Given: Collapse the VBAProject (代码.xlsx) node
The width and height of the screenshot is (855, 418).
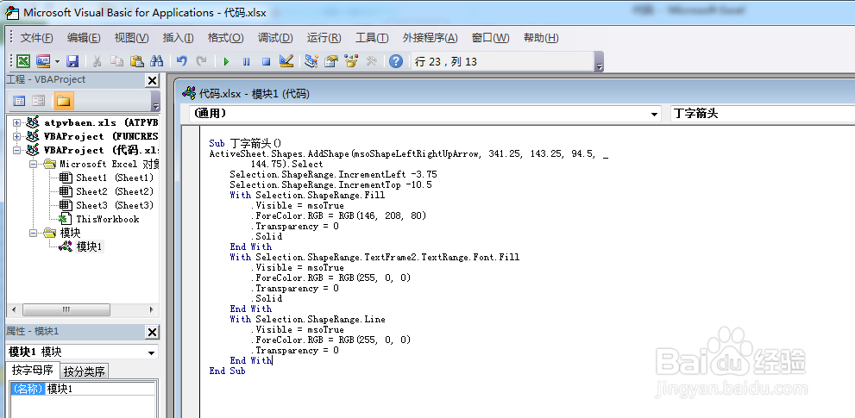Looking at the screenshot, I should click(17, 150).
